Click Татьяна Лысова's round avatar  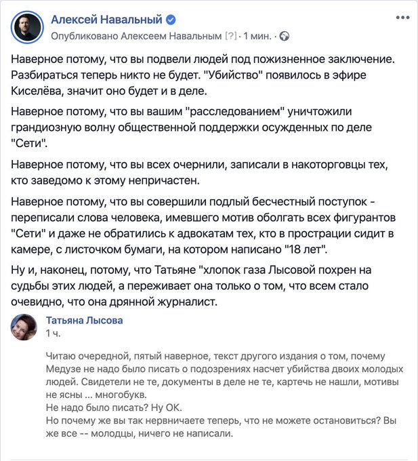pyautogui.click(x=24, y=327)
